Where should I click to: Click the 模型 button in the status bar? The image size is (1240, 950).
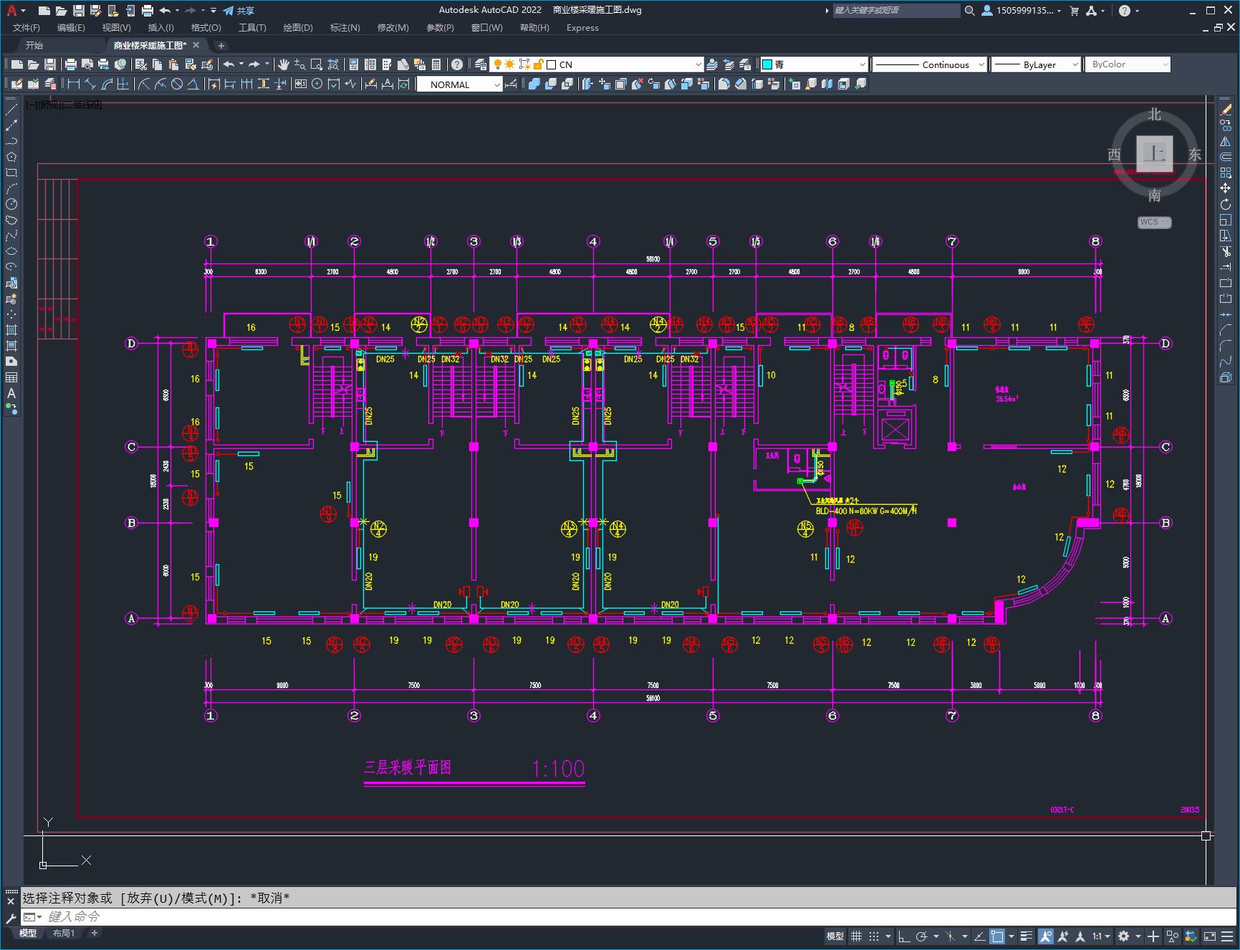pos(835,936)
